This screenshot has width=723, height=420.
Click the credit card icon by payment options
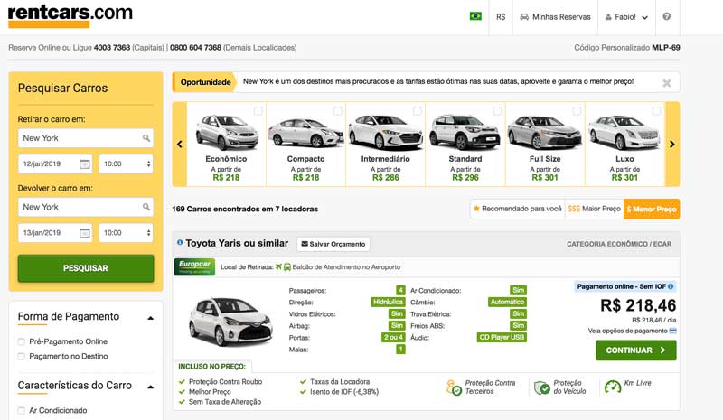click(x=672, y=331)
